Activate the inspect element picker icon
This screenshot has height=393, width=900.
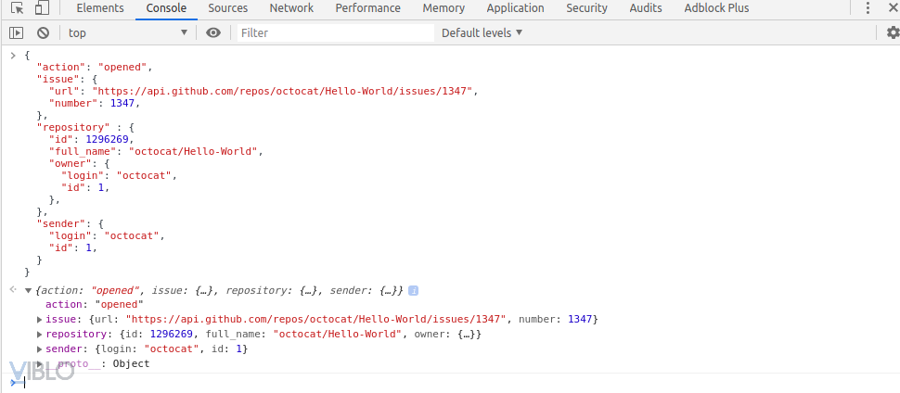click(x=17, y=8)
